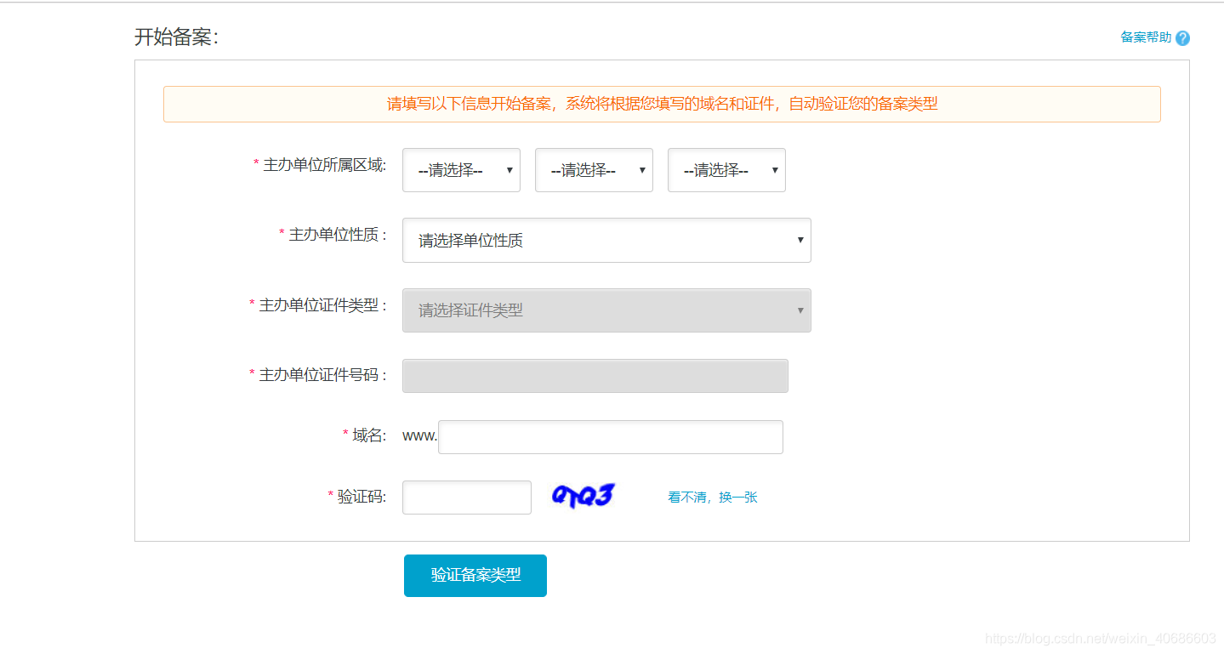Click the 主办单位所属区域 label

[324, 165]
